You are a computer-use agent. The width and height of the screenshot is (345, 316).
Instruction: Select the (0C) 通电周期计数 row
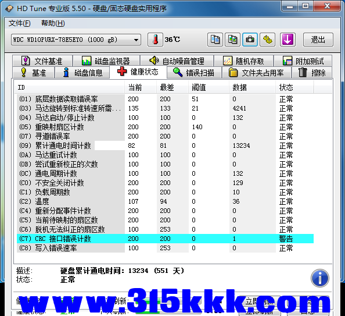tap(165, 173)
